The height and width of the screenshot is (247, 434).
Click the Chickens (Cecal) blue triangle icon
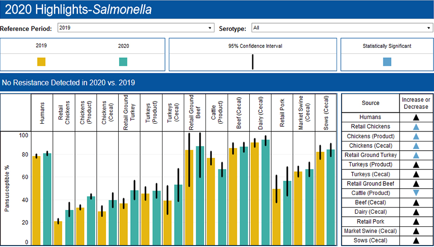[x=416, y=146]
